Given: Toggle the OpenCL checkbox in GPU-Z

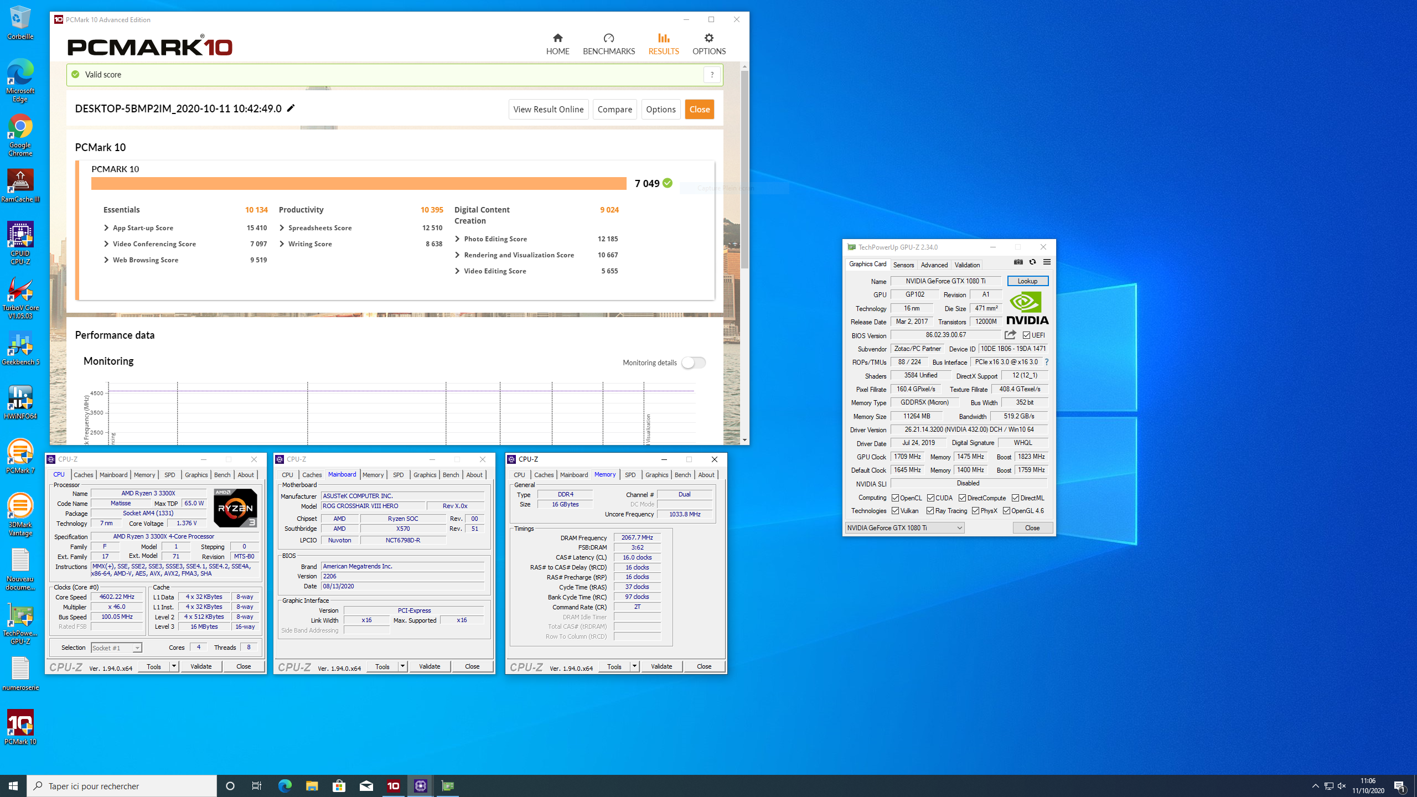Looking at the screenshot, I should (895, 498).
